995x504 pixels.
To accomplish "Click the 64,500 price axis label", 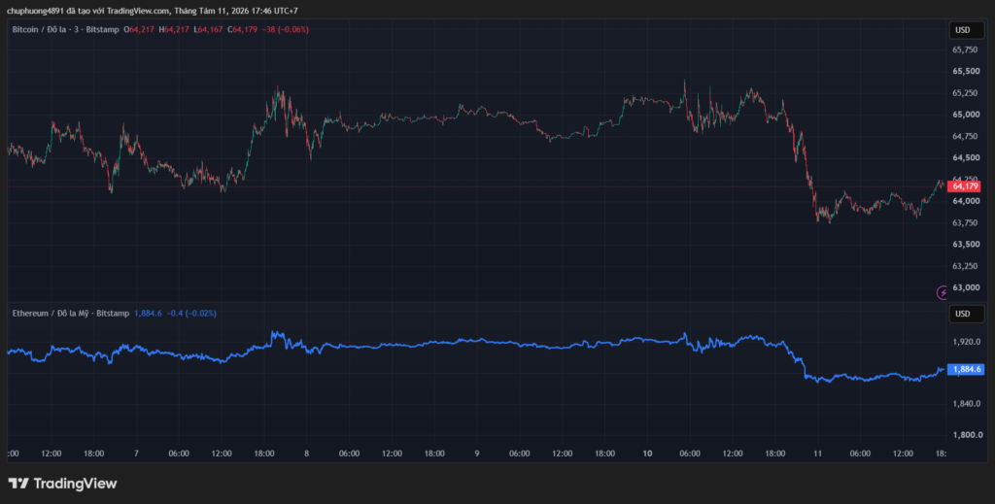I will 965,158.
